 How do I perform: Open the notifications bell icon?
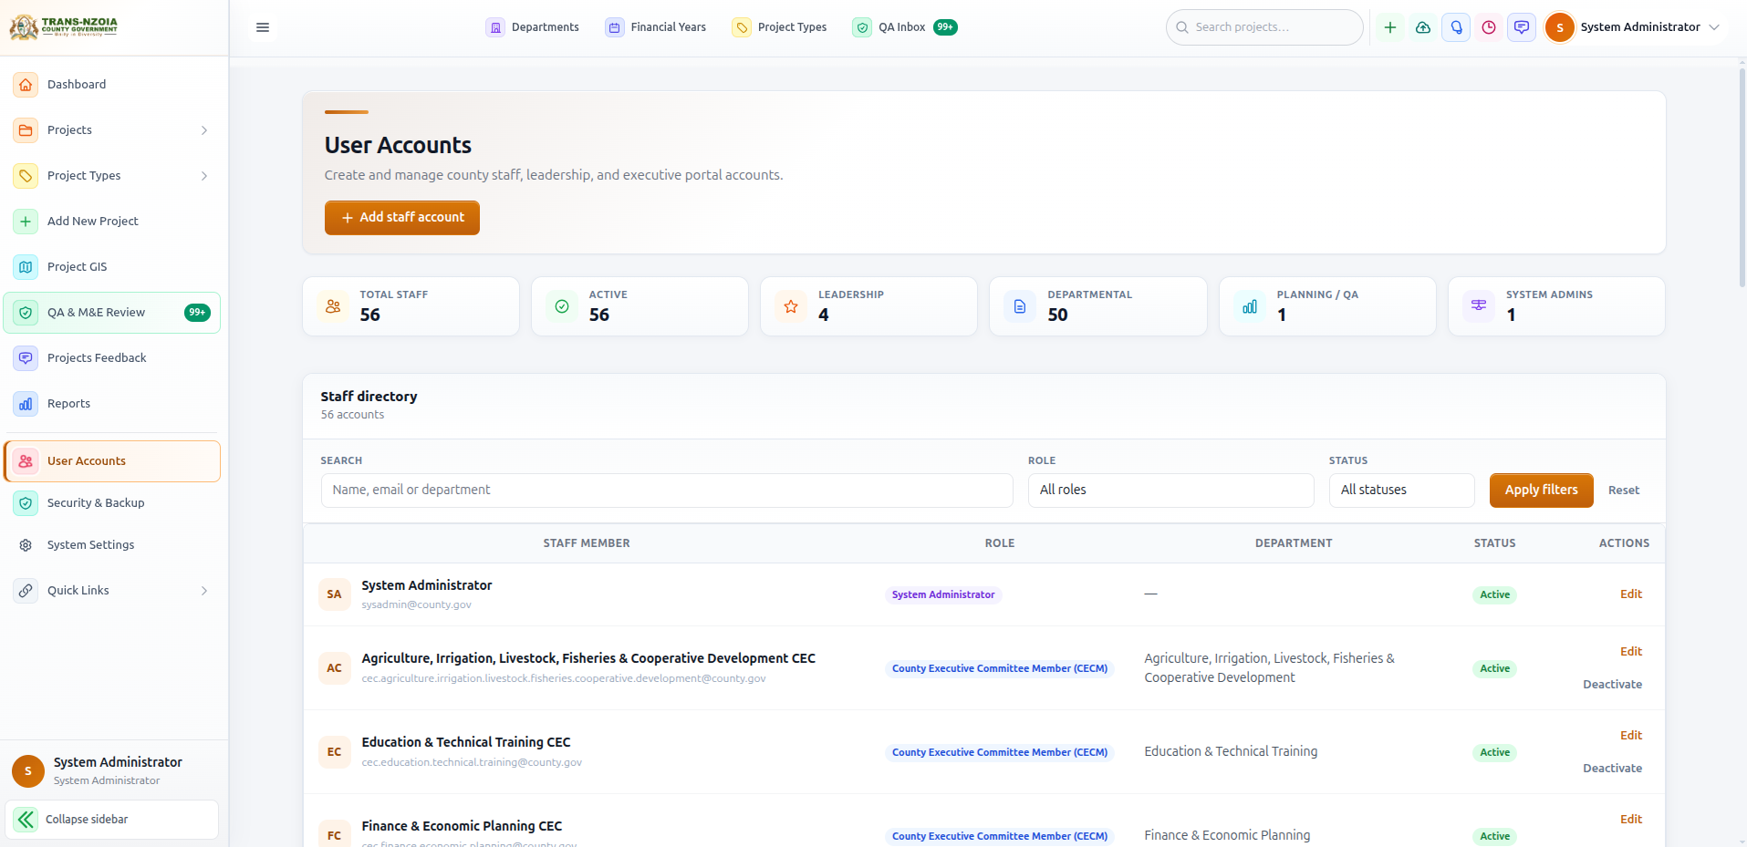coord(1456,27)
